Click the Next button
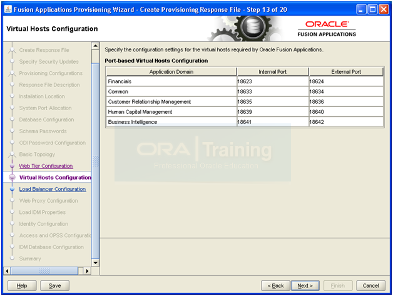Image resolution: width=393 pixels, height=296 pixels. point(305,285)
